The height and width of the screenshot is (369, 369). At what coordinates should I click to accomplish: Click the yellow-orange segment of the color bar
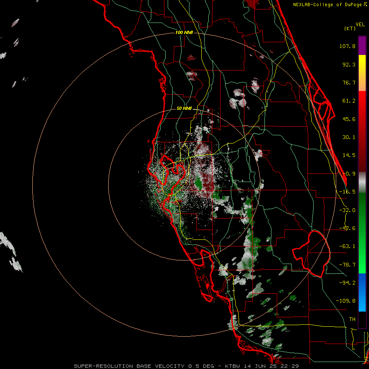[x=362, y=73]
